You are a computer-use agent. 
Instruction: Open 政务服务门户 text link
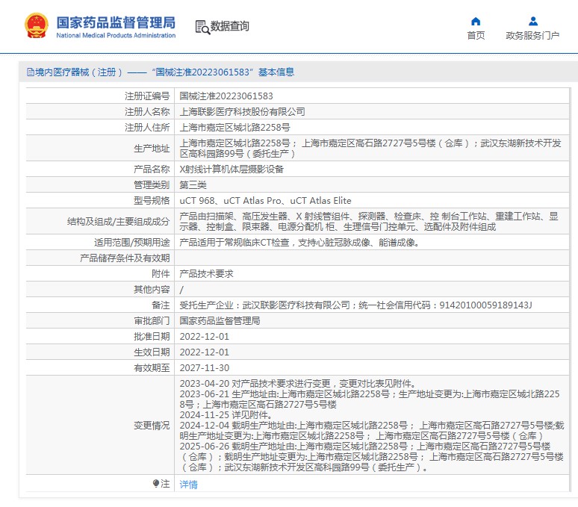[532, 35]
